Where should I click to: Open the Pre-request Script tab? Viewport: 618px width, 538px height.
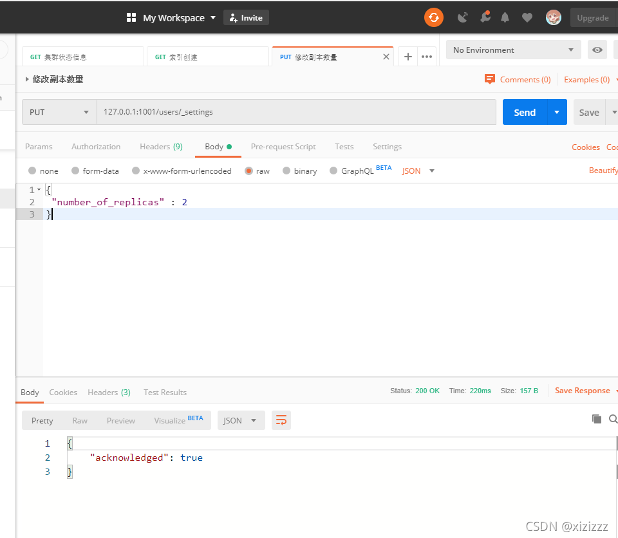pyautogui.click(x=283, y=147)
